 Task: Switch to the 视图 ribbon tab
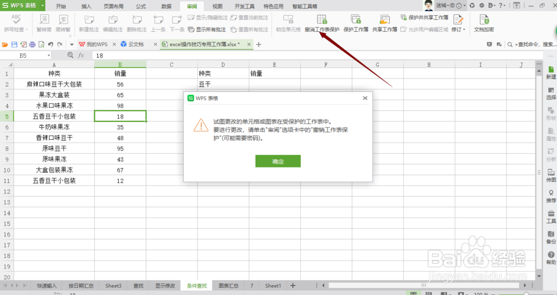[x=217, y=6]
